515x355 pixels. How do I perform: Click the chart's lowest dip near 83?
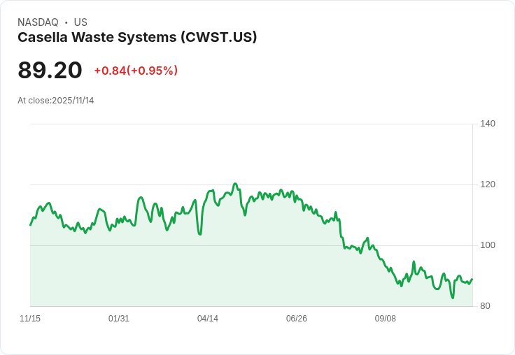[x=453, y=298]
